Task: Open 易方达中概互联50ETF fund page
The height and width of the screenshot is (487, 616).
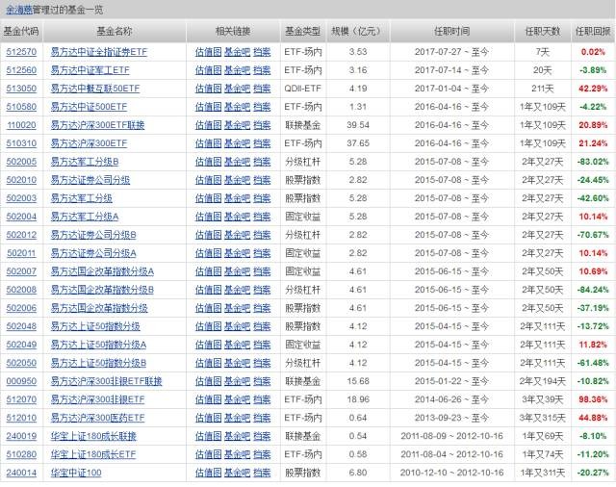Action: [95, 89]
